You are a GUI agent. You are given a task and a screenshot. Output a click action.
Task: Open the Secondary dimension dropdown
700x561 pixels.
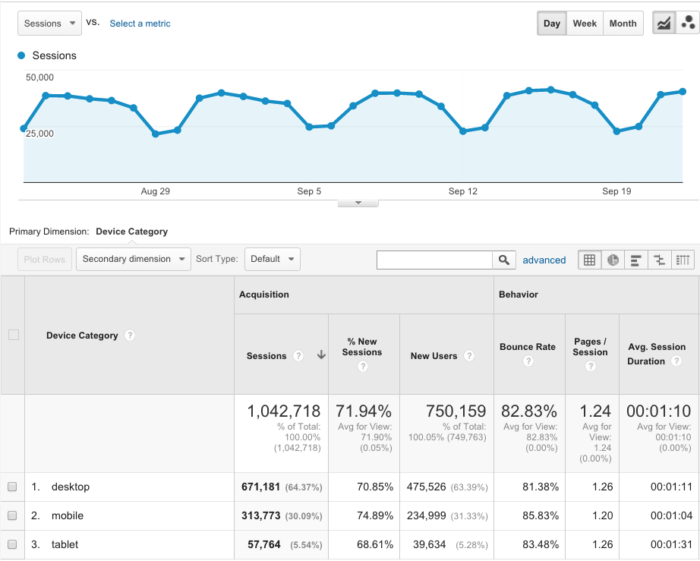click(x=133, y=259)
